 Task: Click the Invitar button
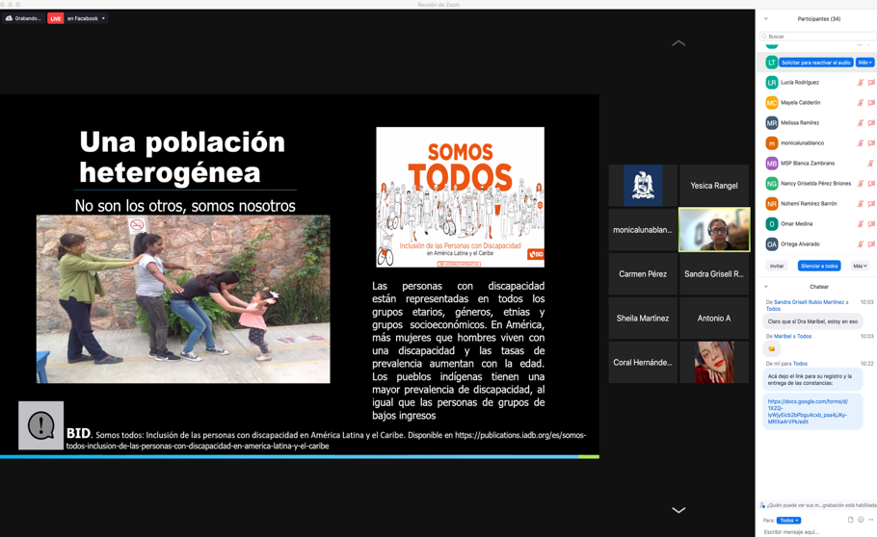click(777, 266)
